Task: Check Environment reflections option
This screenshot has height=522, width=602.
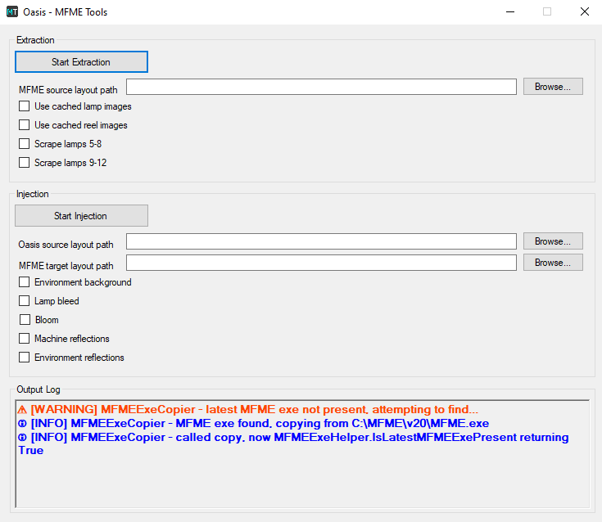Action: tap(25, 358)
